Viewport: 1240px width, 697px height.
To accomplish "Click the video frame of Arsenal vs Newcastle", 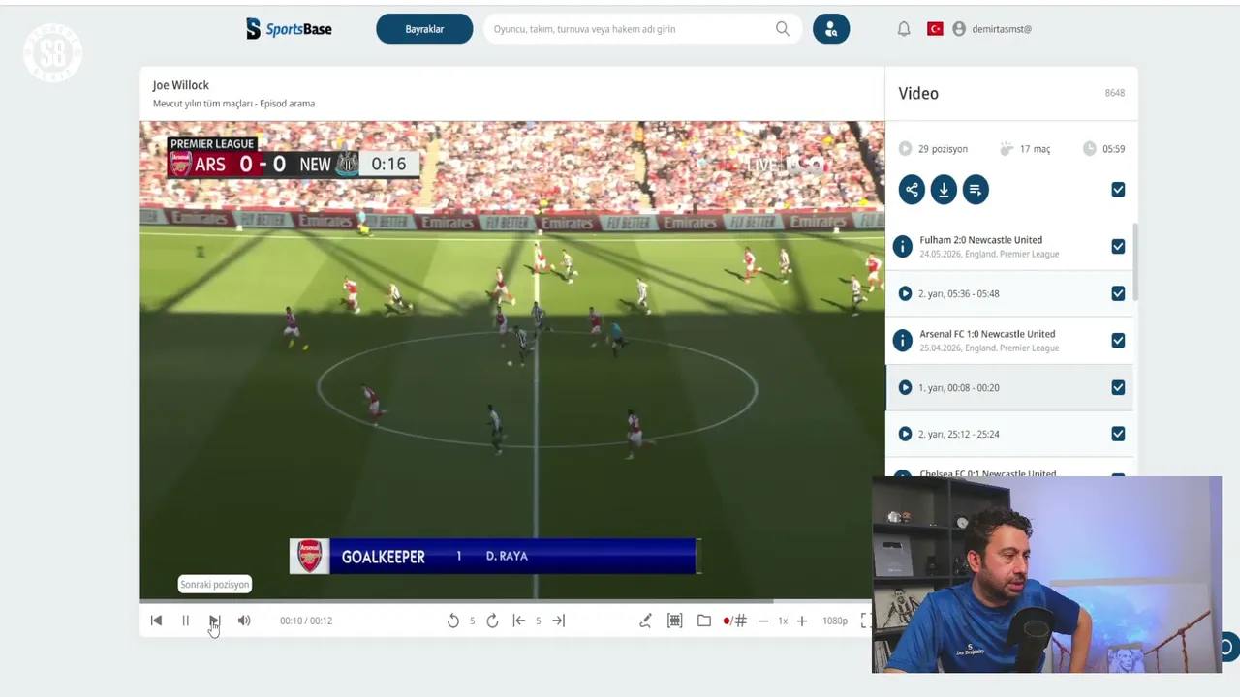I will [511, 360].
